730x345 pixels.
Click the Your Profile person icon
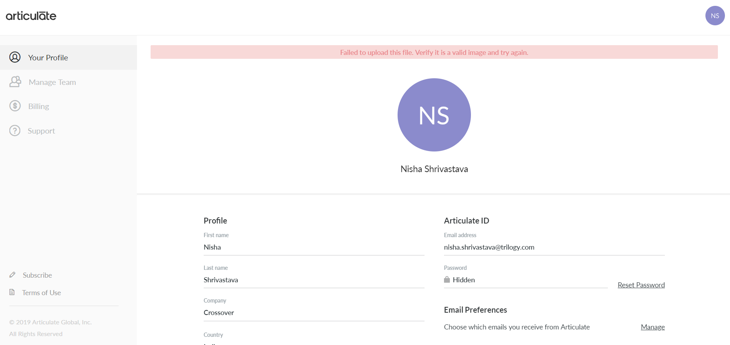[15, 57]
